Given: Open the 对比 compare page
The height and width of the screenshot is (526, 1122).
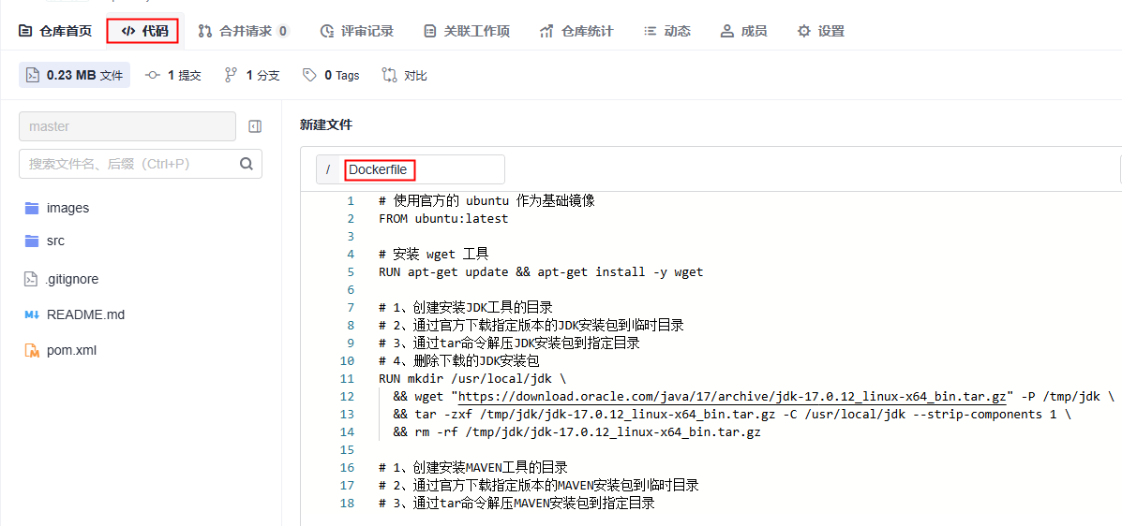Looking at the screenshot, I should 404,75.
